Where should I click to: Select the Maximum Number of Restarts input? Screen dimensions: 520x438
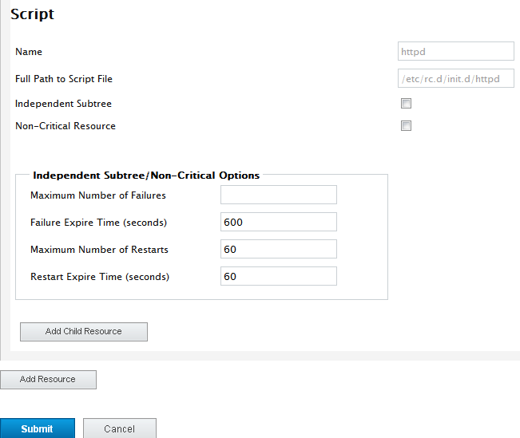coord(279,249)
